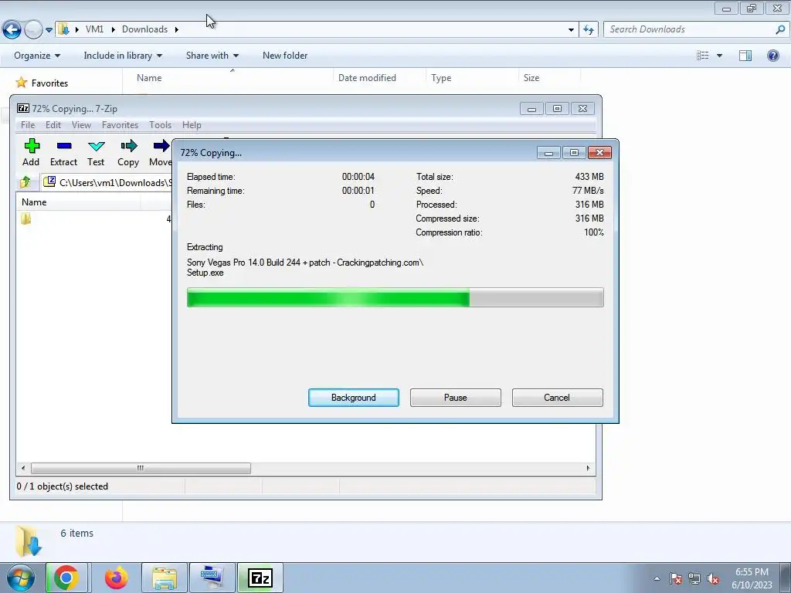
Task: Open Action Center flag tray icon
Action: point(675,578)
